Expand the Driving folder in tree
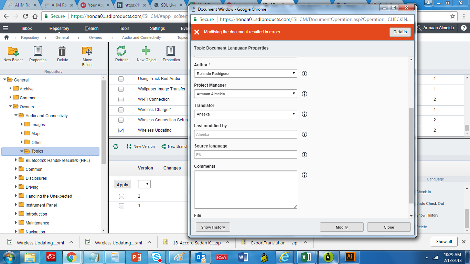470x264 pixels. pyautogui.click(x=16, y=187)
